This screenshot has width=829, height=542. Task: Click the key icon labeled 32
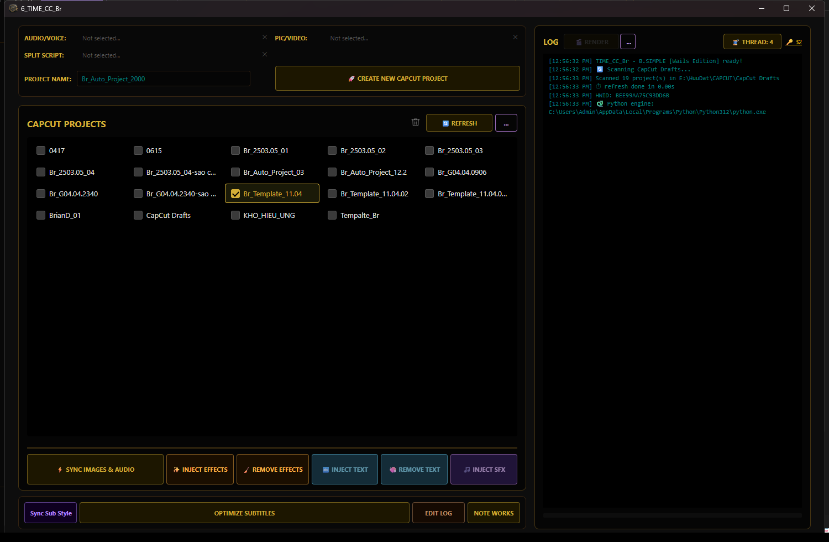tap(794, 42)
